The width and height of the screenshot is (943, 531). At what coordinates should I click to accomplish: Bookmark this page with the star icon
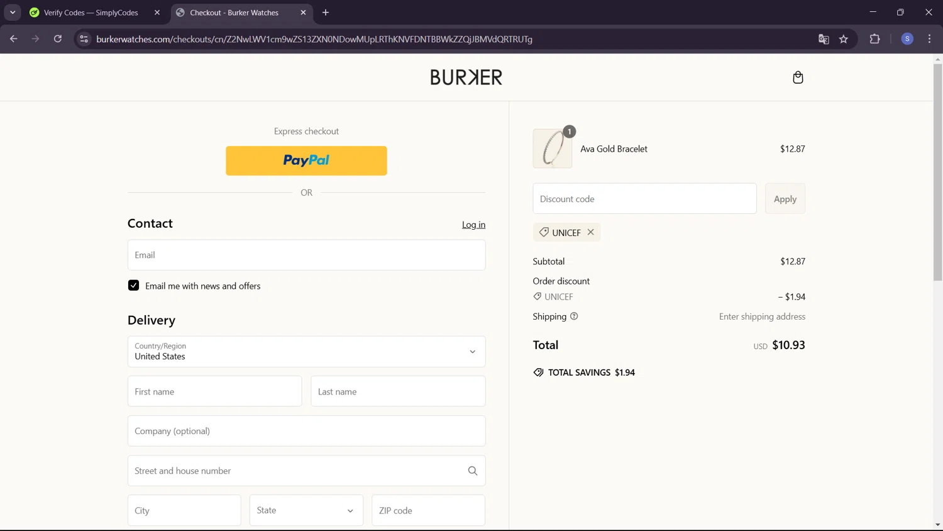tap(844, 39)
